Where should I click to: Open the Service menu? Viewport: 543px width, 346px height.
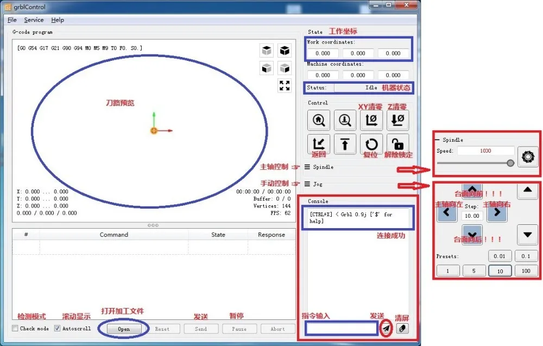(34, 20)
